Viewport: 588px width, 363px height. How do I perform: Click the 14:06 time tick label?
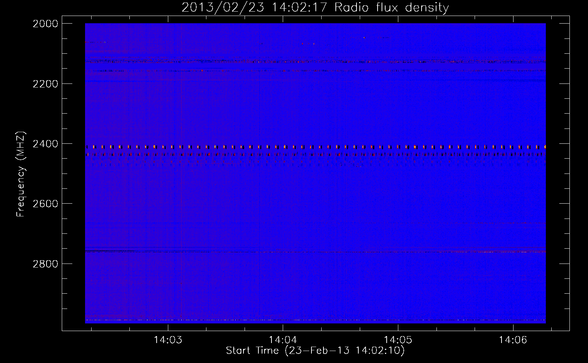[513, 340]
